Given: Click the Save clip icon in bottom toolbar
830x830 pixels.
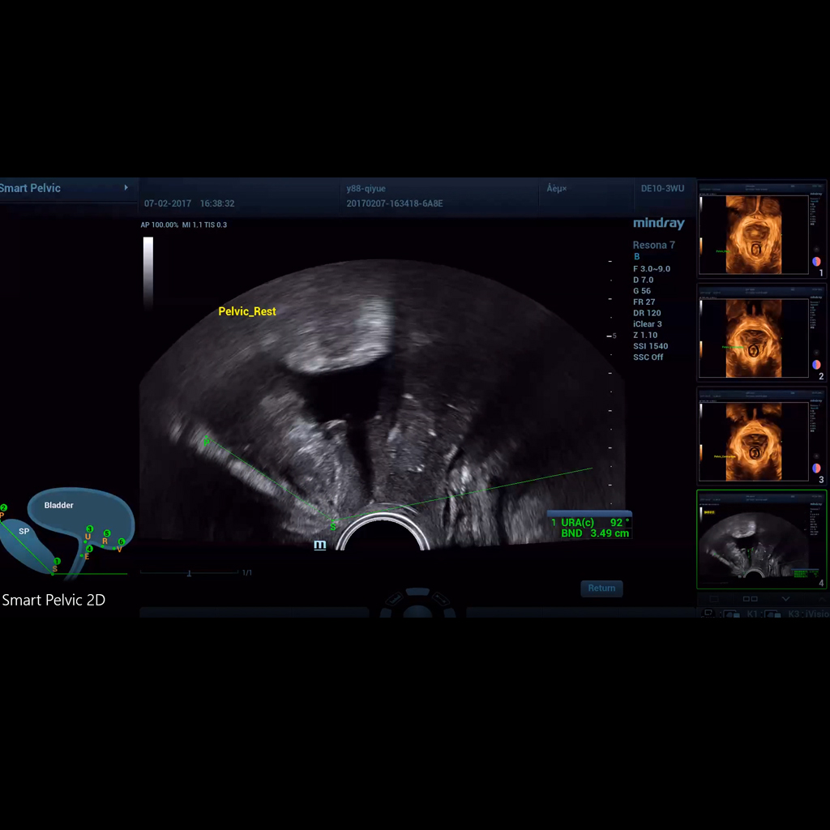Looking at the screenshot, I should tap(708, 614).
